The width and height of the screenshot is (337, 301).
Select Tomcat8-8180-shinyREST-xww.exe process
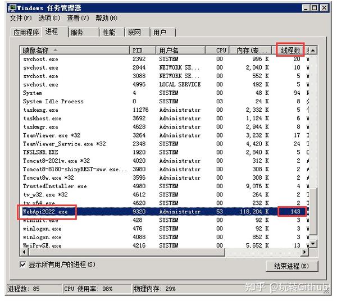click(x=164, y=169)
